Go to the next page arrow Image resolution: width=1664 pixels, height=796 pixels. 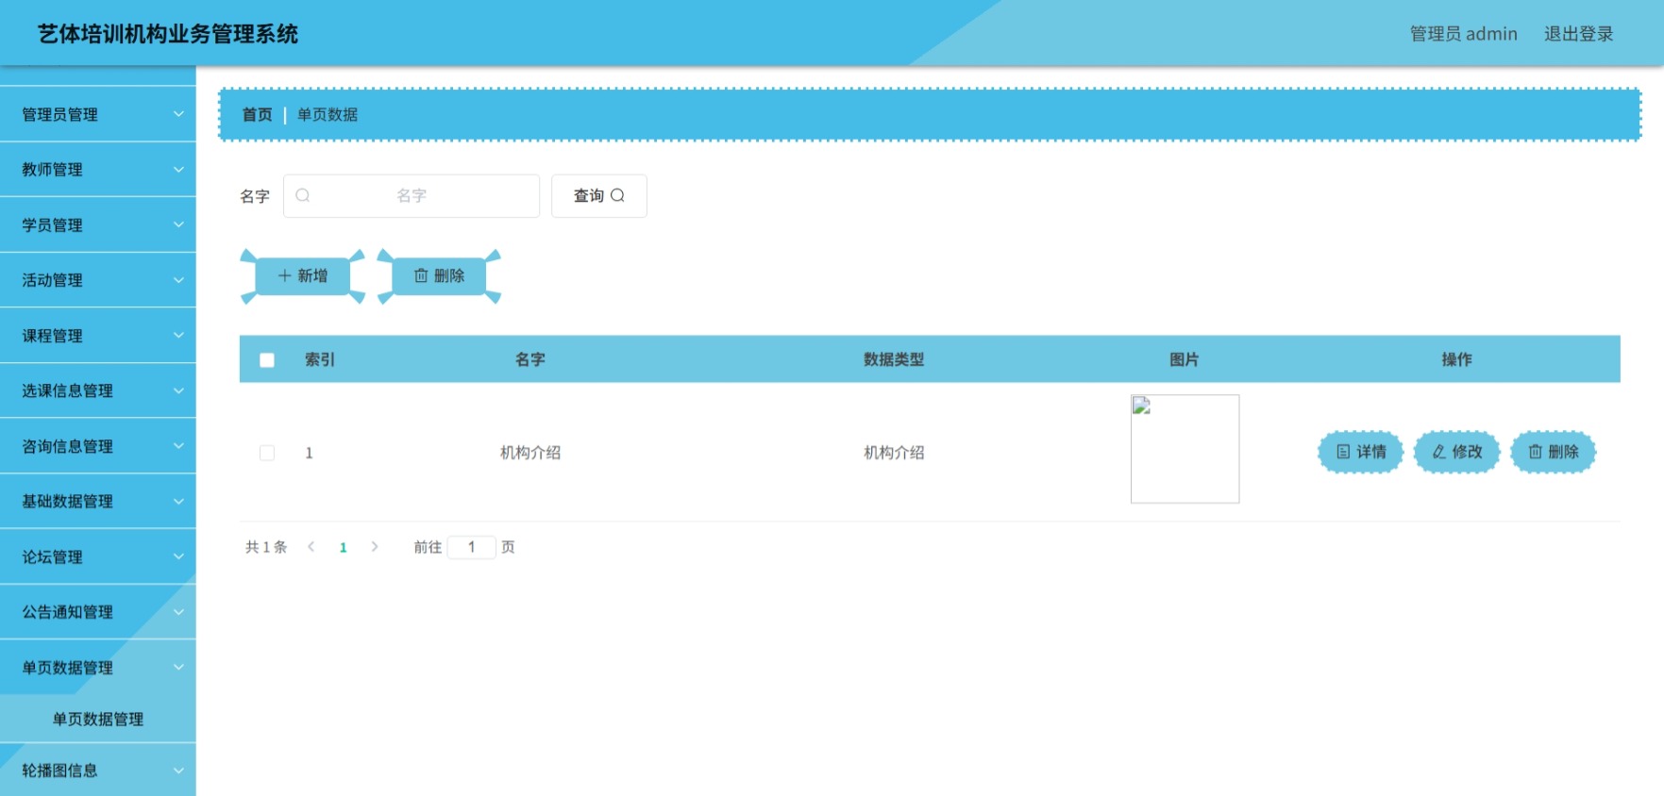click(x=375, y=547)
